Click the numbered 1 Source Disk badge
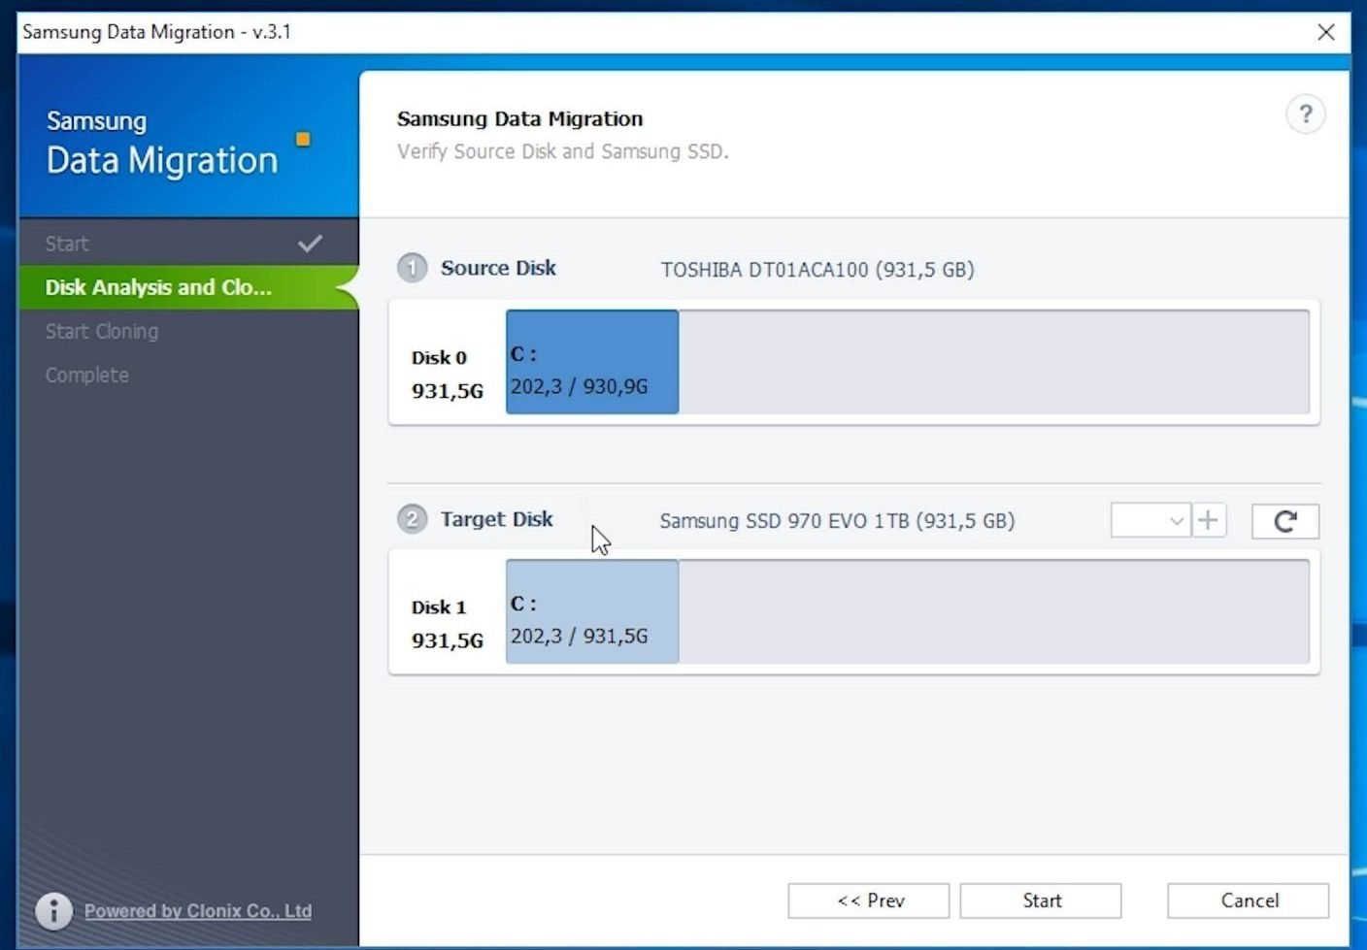The width and height of the screenshot is (1367, 950). [412, 268]
